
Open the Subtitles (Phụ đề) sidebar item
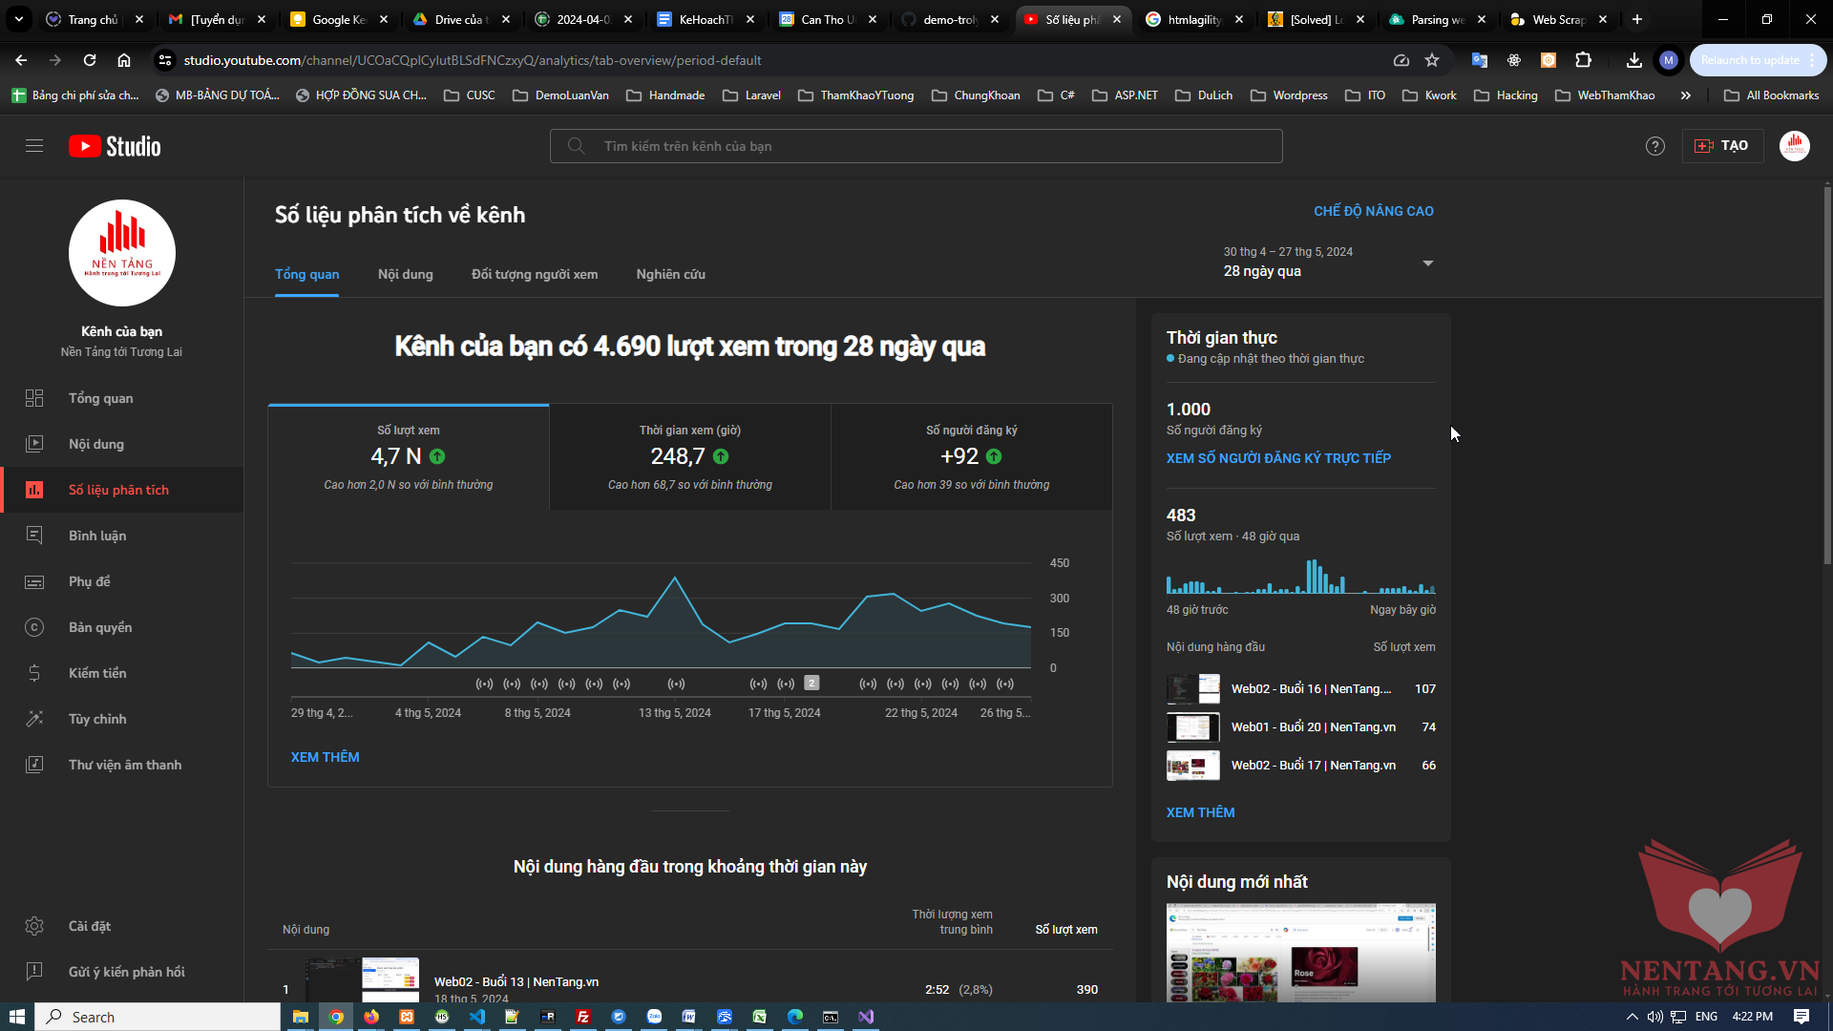tap(89, 581)
